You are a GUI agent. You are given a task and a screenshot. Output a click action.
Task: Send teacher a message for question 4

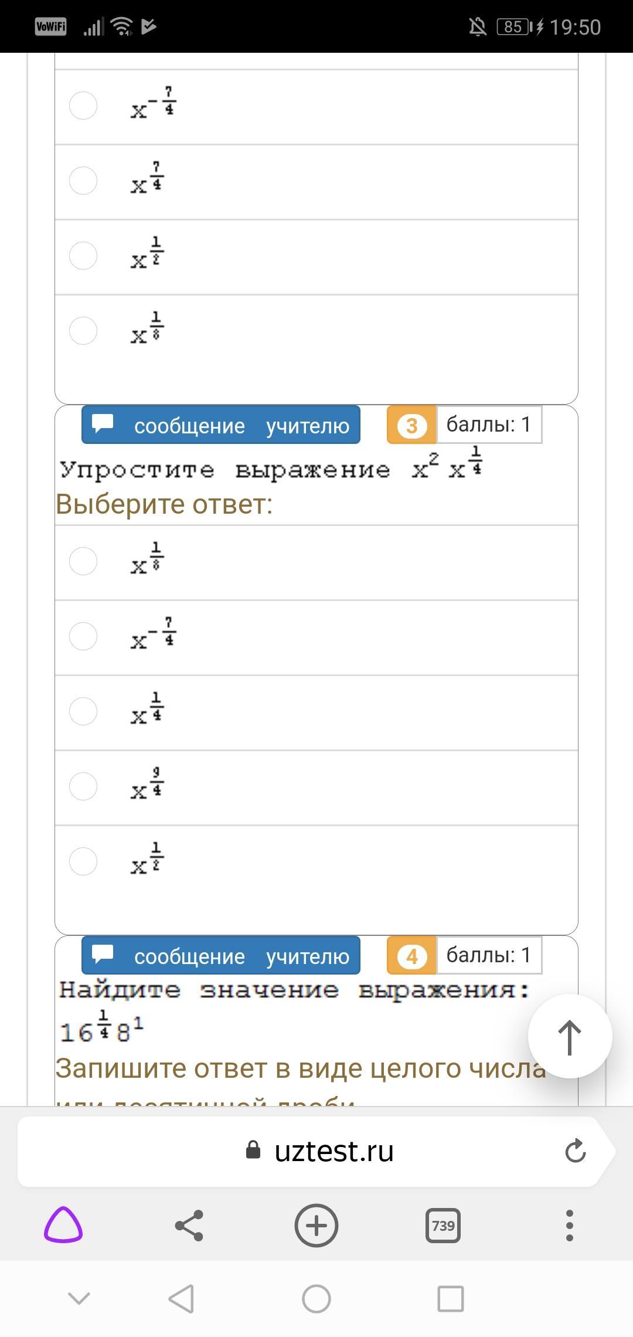(221, 955)
